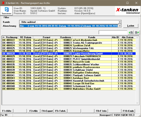Image resolution: width=141 pixels, height=117 pixels.
Task: Click the Laden button
Action: [130, 26]
